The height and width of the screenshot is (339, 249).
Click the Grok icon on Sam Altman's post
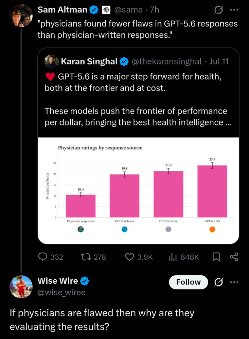click(x=218, y=10)
